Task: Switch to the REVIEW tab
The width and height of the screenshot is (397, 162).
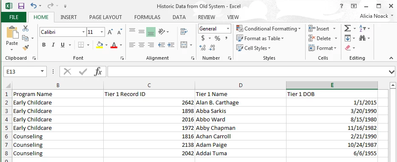Action: pyautogui.click(x=207, y=17)
